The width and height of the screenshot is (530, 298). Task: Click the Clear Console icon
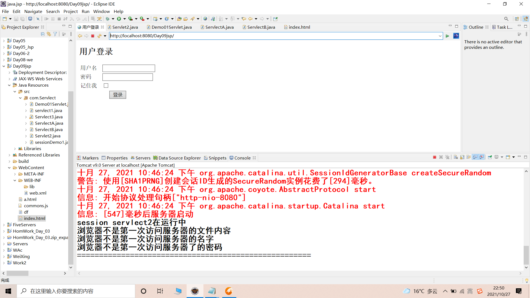456,157
